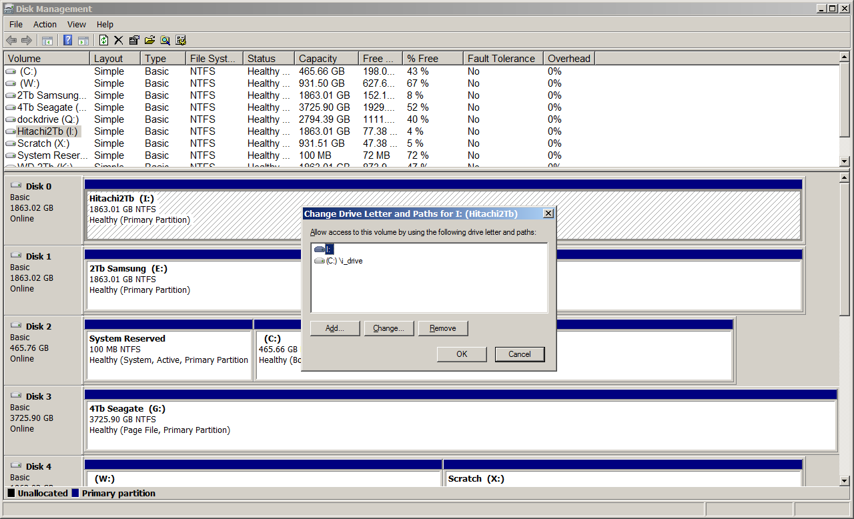Click the drive icon for (C:) volume row
The width and height of the screenshot is (854, 519).
[x=11, y=71]
